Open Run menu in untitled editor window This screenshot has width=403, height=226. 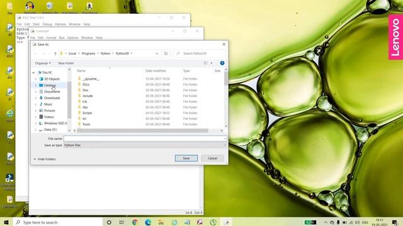pos(62,38)
